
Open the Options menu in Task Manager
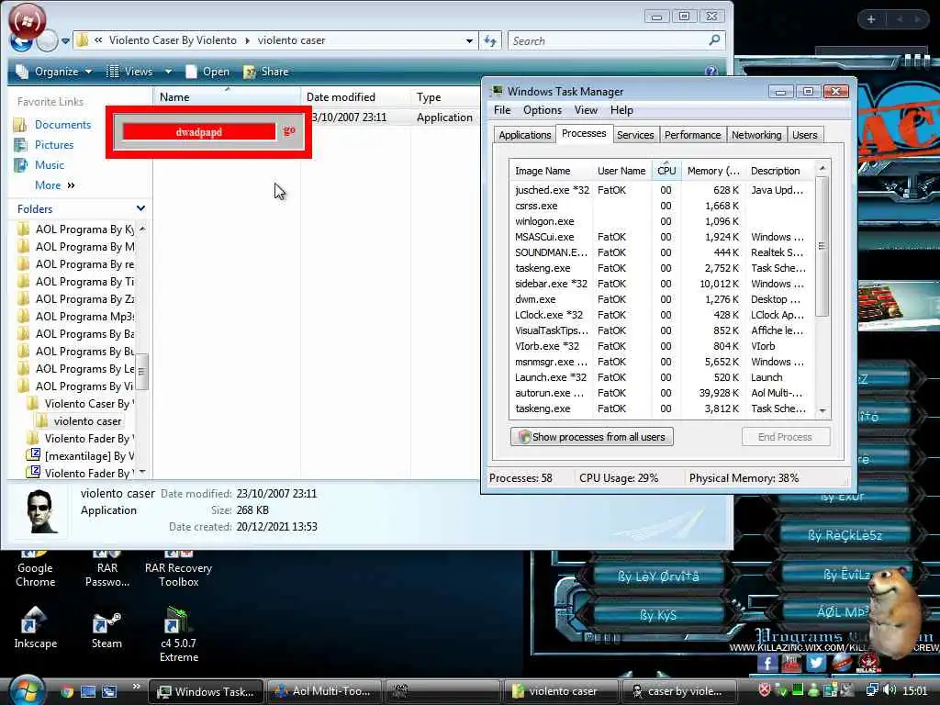(x=543, y=110)
